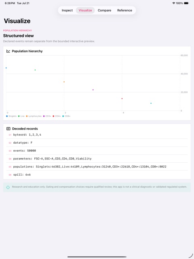Click the Singlets legend color dot
The image size is (194, 259).
[x=7, y=116]
